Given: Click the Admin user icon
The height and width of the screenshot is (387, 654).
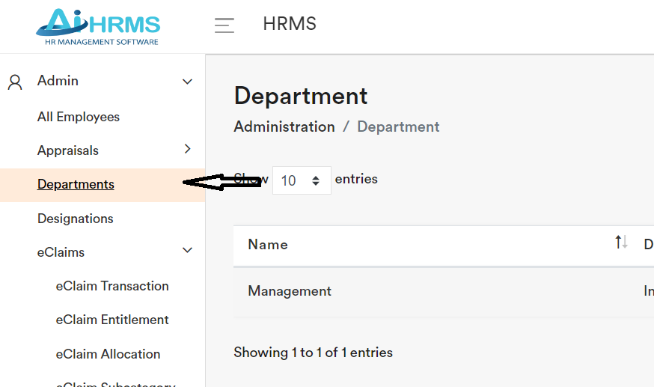Looking at the screenshot, I should point(15,82).
